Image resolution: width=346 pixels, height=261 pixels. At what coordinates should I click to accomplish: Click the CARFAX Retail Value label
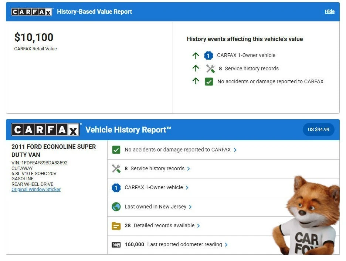(x=35, y=48)
